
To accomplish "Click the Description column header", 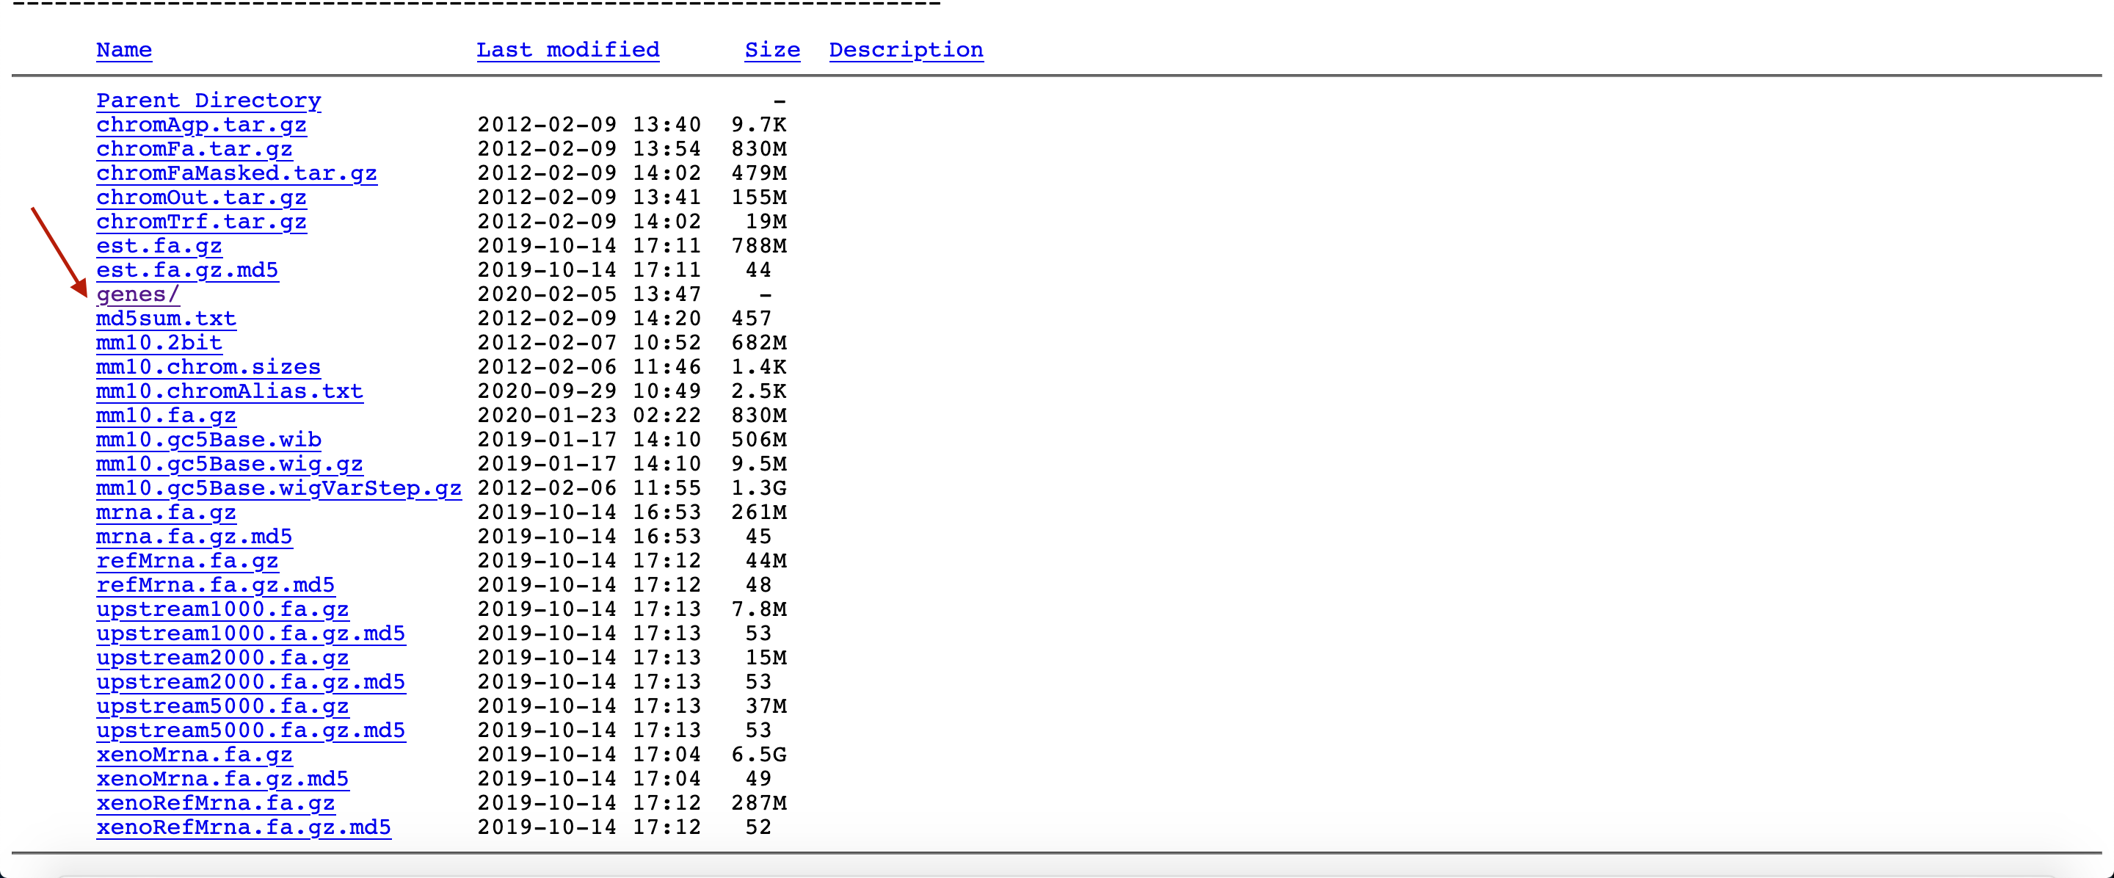I will (x=905, y=49).
